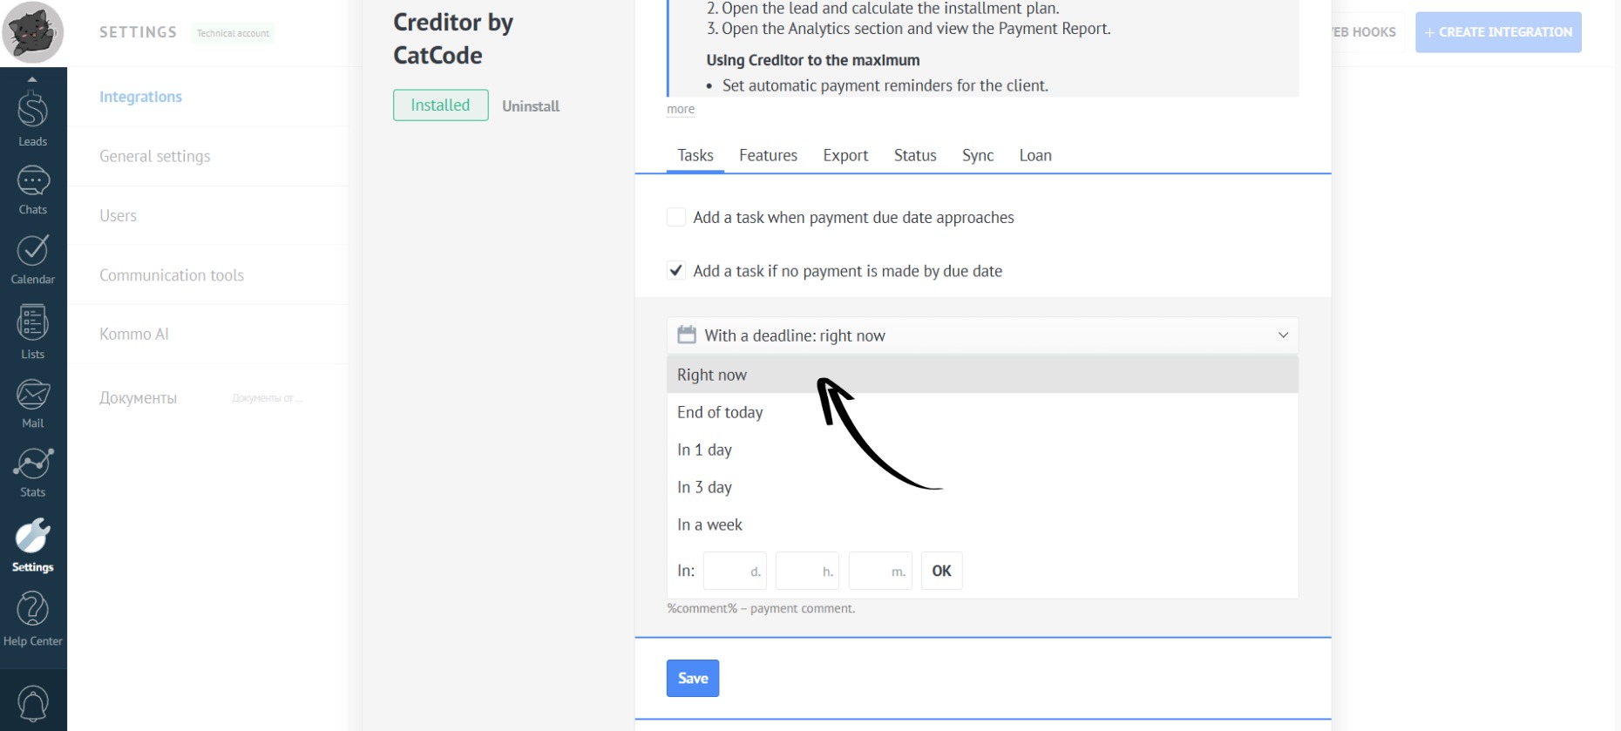
Task: Switch to the Features tab
Action: (x=768, y=156)
